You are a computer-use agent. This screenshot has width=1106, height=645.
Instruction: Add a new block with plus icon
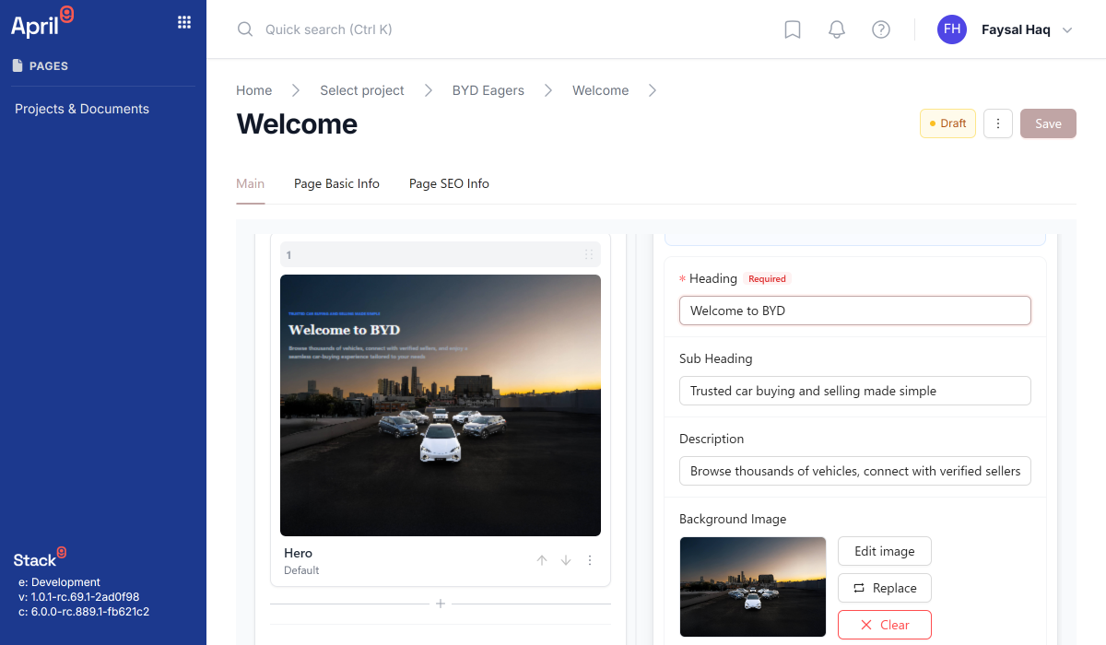pos(441,604)
